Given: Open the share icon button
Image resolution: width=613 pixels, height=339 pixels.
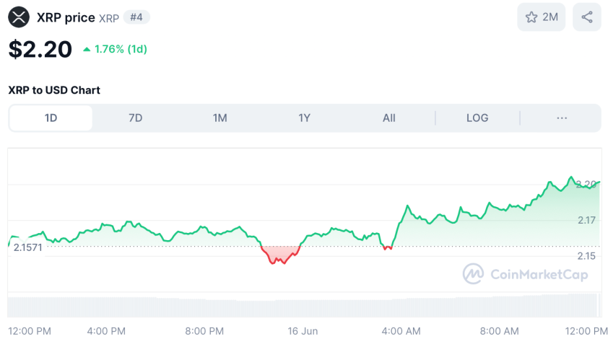Looking at the screenshot, I should pyautogui.click(x=587, y=17).
